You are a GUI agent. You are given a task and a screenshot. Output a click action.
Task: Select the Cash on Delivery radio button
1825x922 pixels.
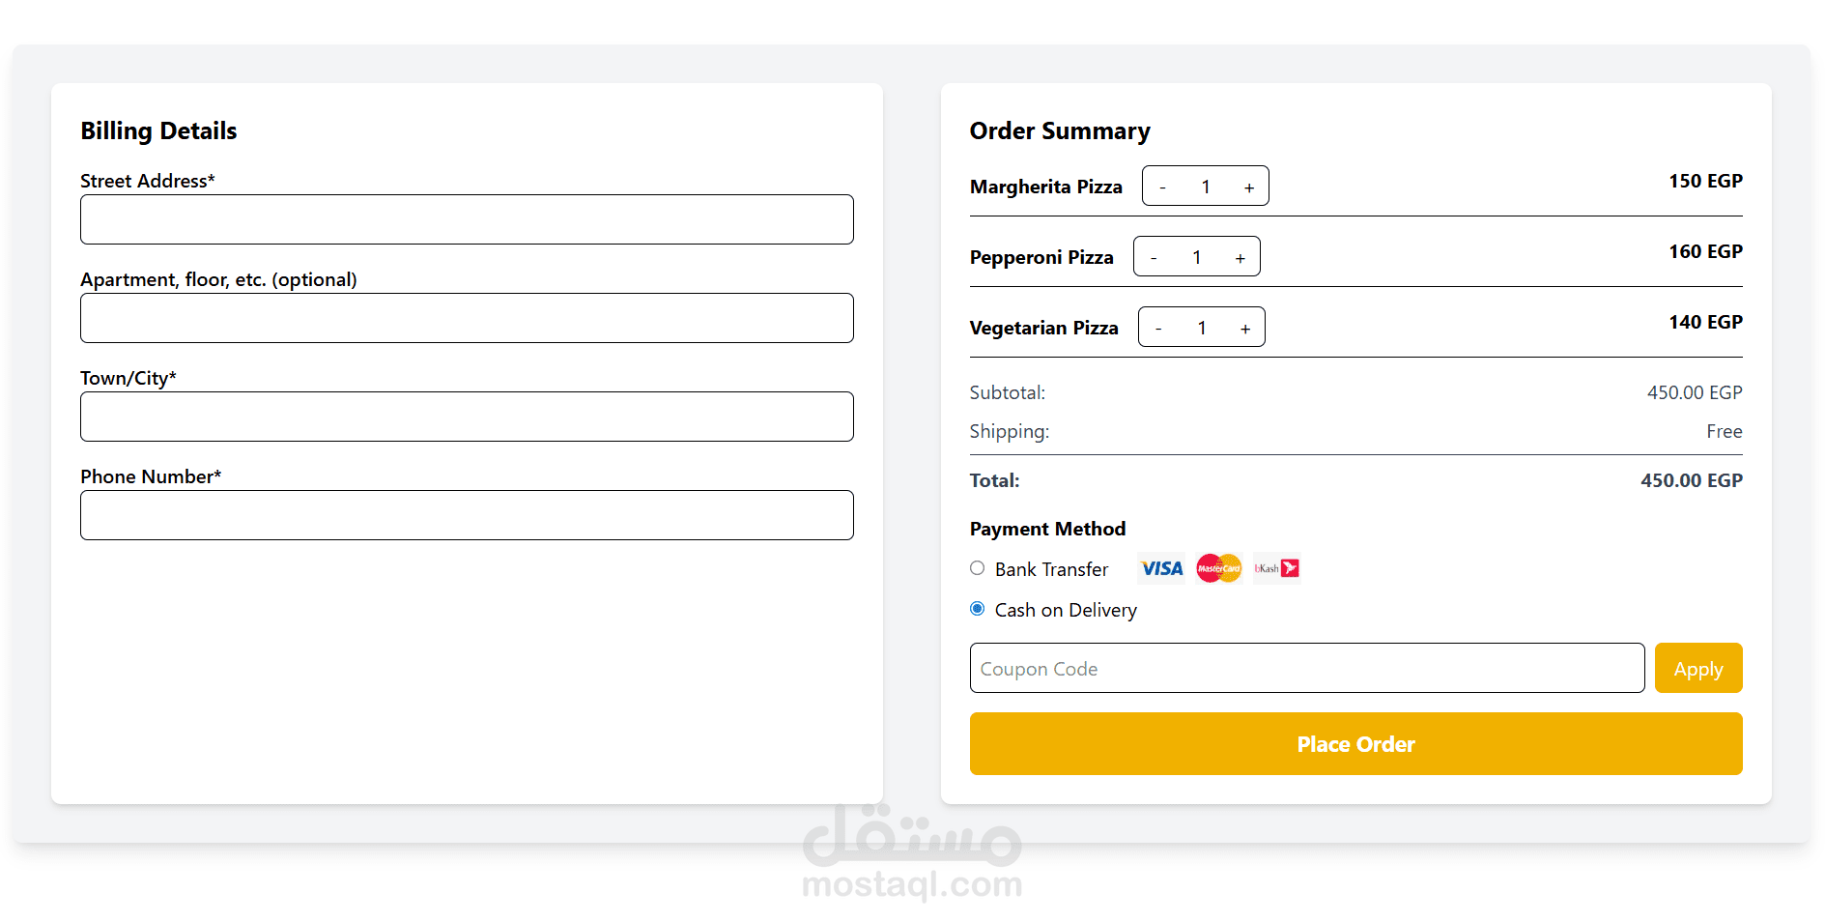(978, 609)
